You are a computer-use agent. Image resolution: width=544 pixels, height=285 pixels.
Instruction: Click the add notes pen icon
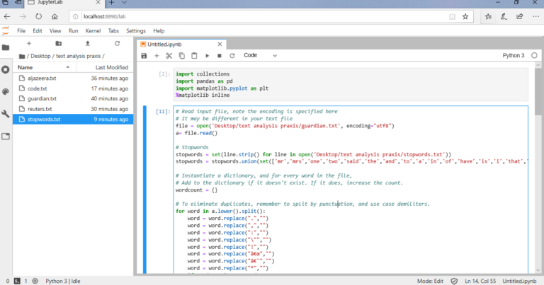click(x=504, y=17)
